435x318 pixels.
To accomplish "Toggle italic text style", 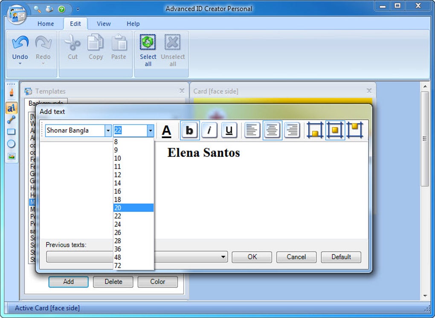I will click(x=209, y=130).
